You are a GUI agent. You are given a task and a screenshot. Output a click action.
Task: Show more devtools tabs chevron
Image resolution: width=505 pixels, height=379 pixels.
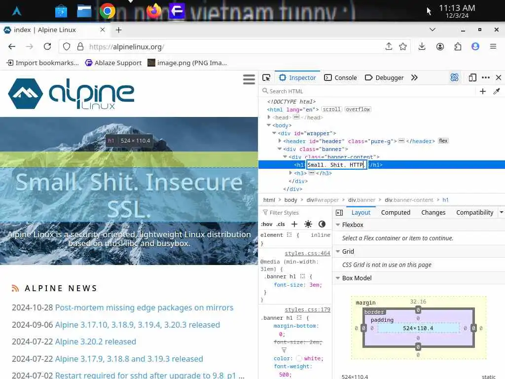414,77
